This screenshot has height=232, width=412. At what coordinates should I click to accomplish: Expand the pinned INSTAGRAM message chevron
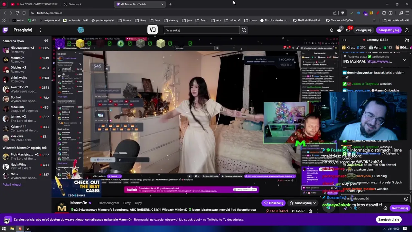tap(404, 60)
